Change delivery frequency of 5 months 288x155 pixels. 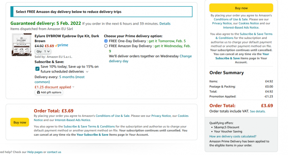[60, 79]
